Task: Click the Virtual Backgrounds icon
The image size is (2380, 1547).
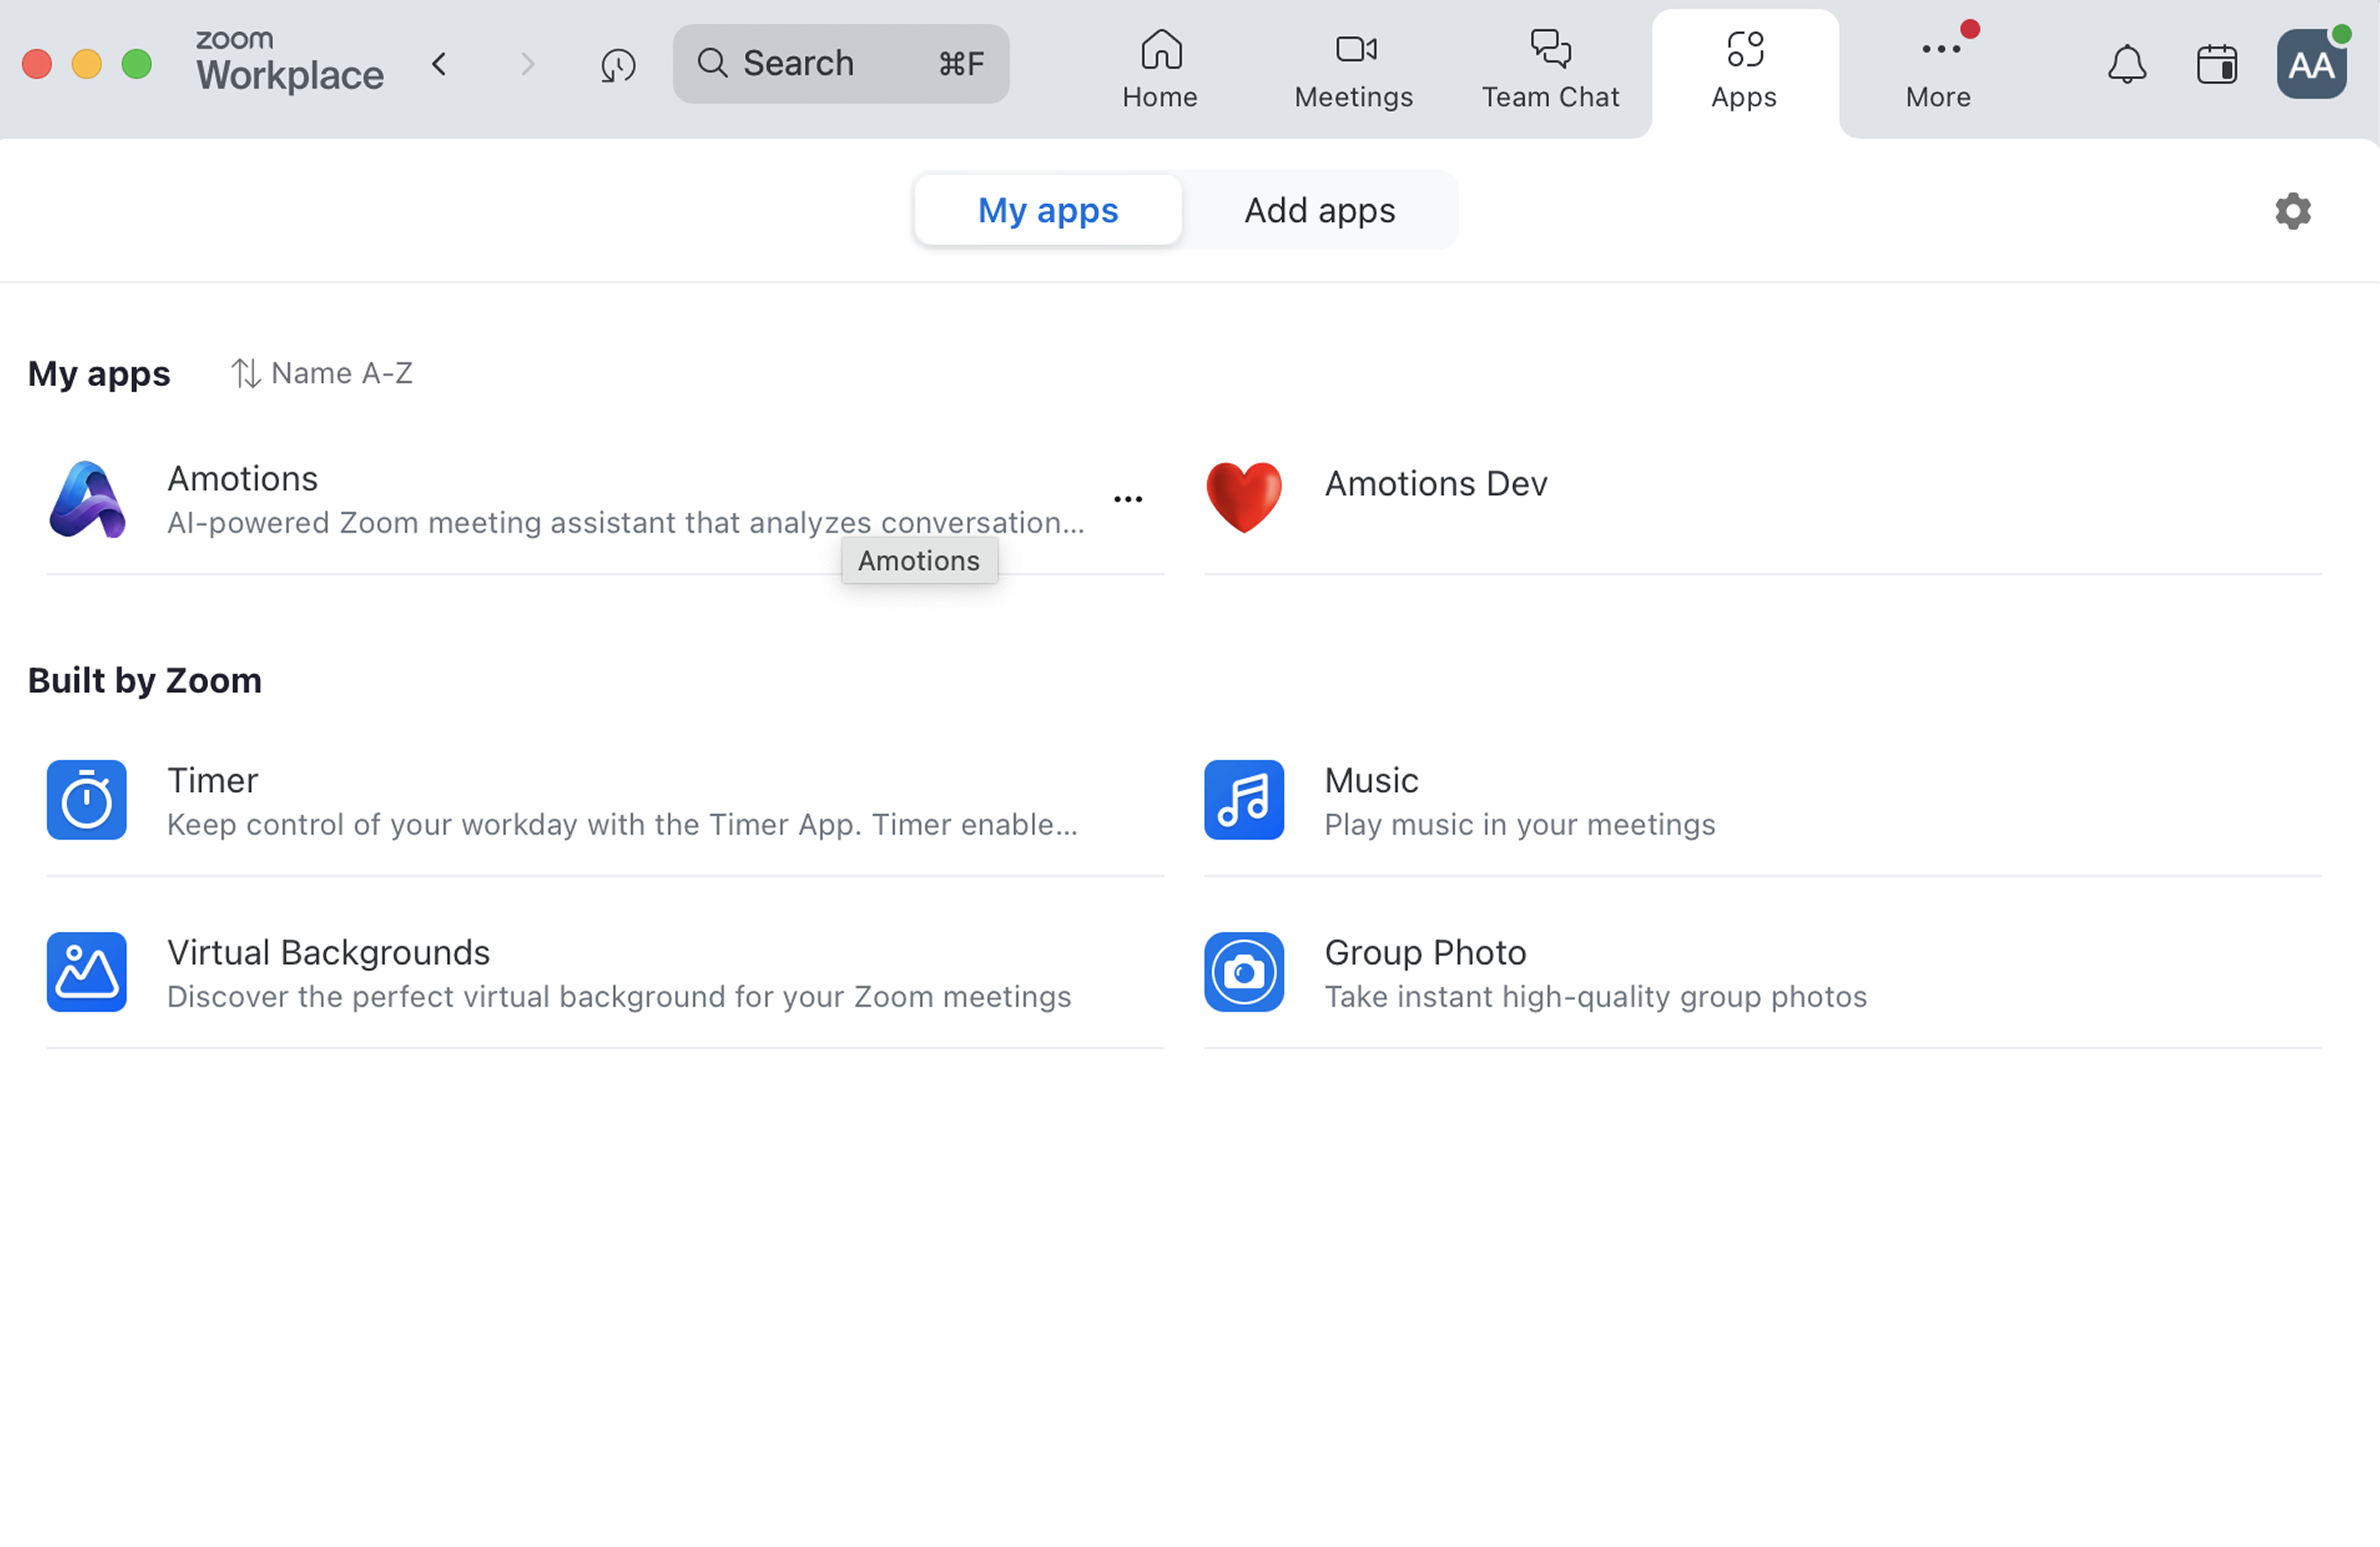Action: [x=87, y=972]
